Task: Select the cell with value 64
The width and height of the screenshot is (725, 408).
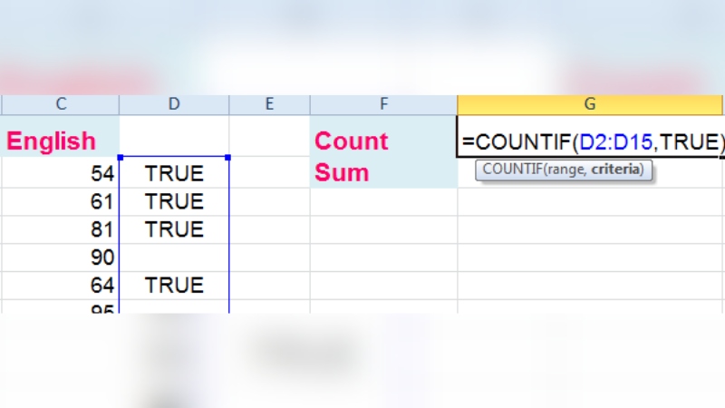Action: 60,286
